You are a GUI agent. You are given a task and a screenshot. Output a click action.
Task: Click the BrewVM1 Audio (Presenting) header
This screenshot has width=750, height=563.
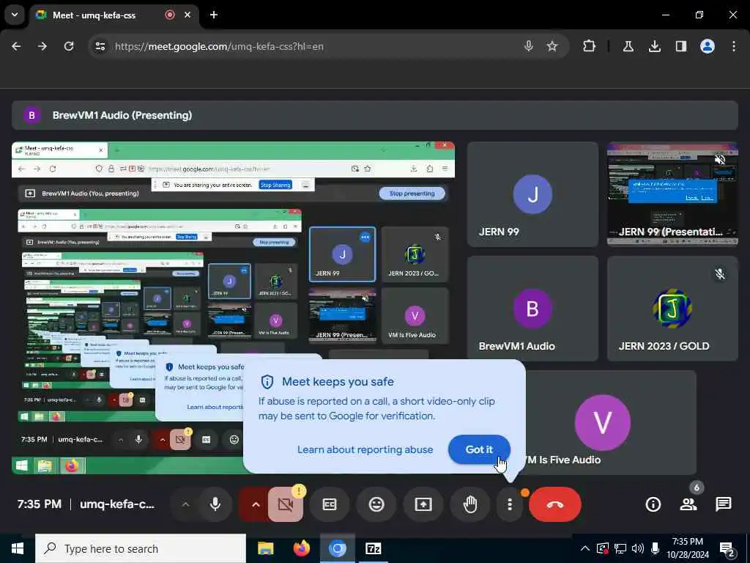coord(374,115)
